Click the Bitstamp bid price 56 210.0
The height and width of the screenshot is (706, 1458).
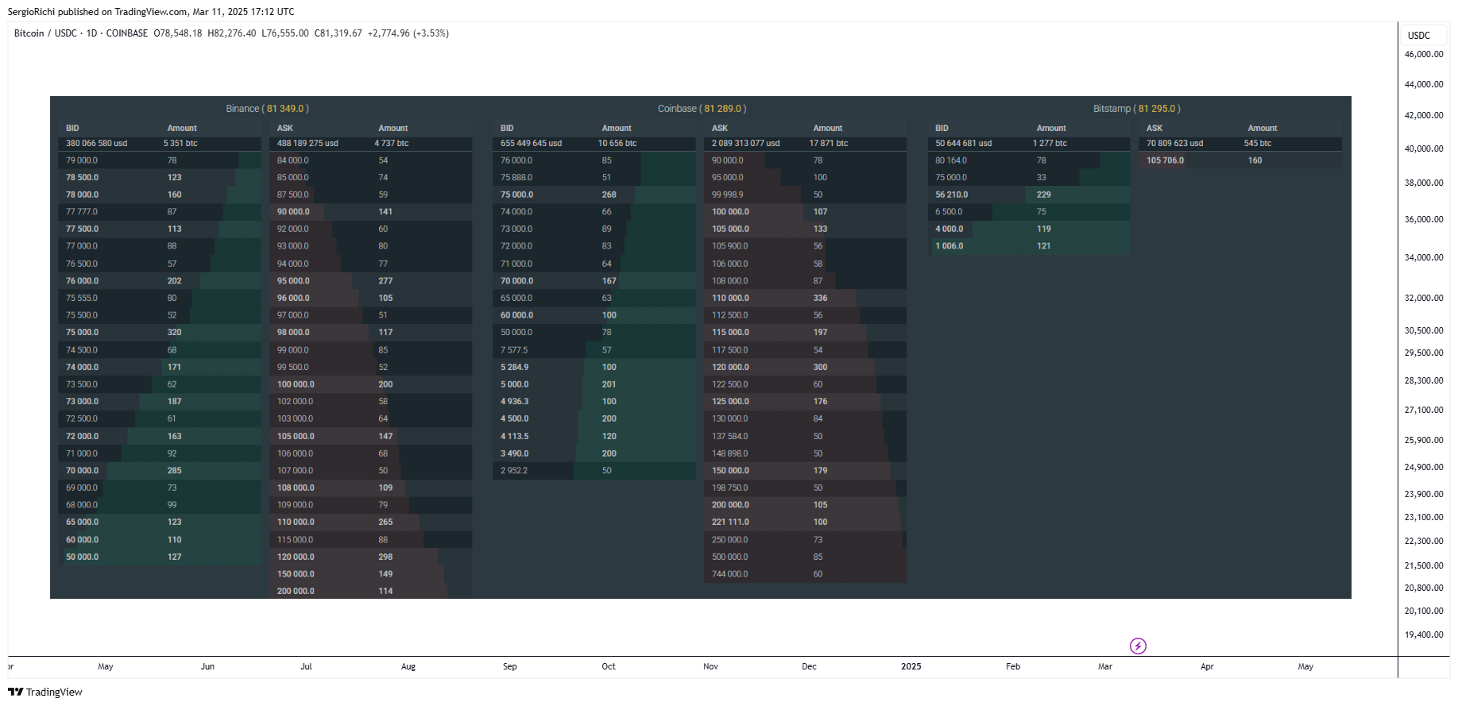951,195
